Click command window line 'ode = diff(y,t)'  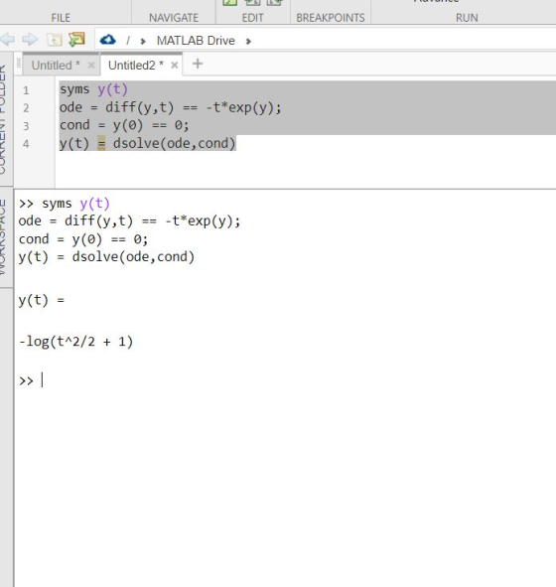tap(129, 220)
